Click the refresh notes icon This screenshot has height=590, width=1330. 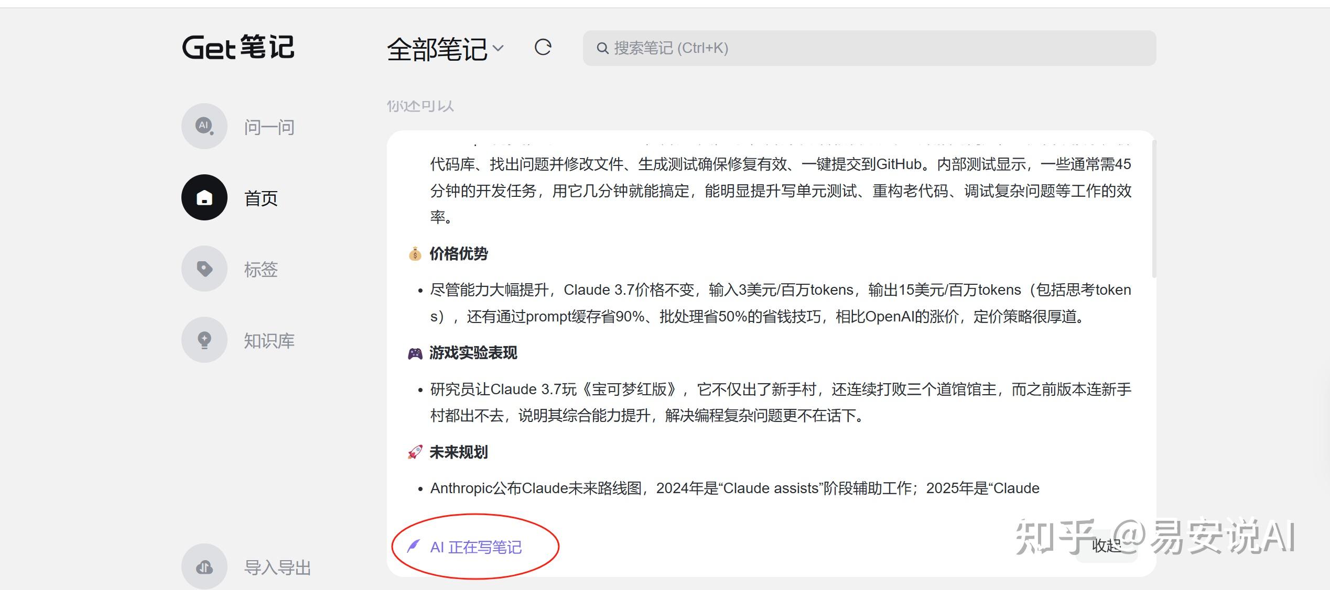[x=543, y=48]
